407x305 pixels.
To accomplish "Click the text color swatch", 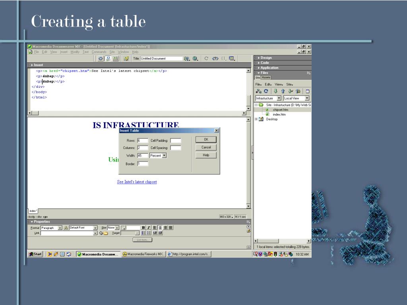I will tap(123, 228).
